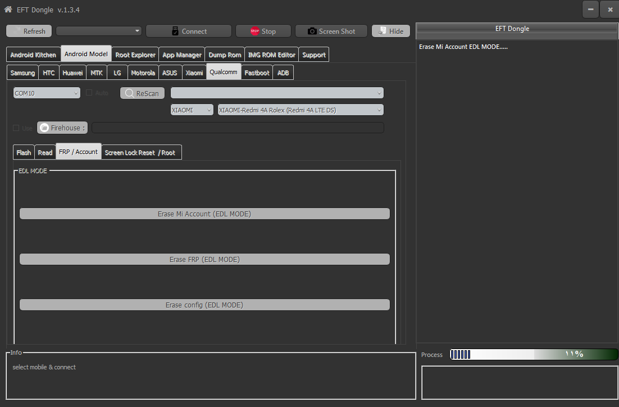The image size is (619, 407).
Task: Switch to the ADB tab
Action: [283, 73]
